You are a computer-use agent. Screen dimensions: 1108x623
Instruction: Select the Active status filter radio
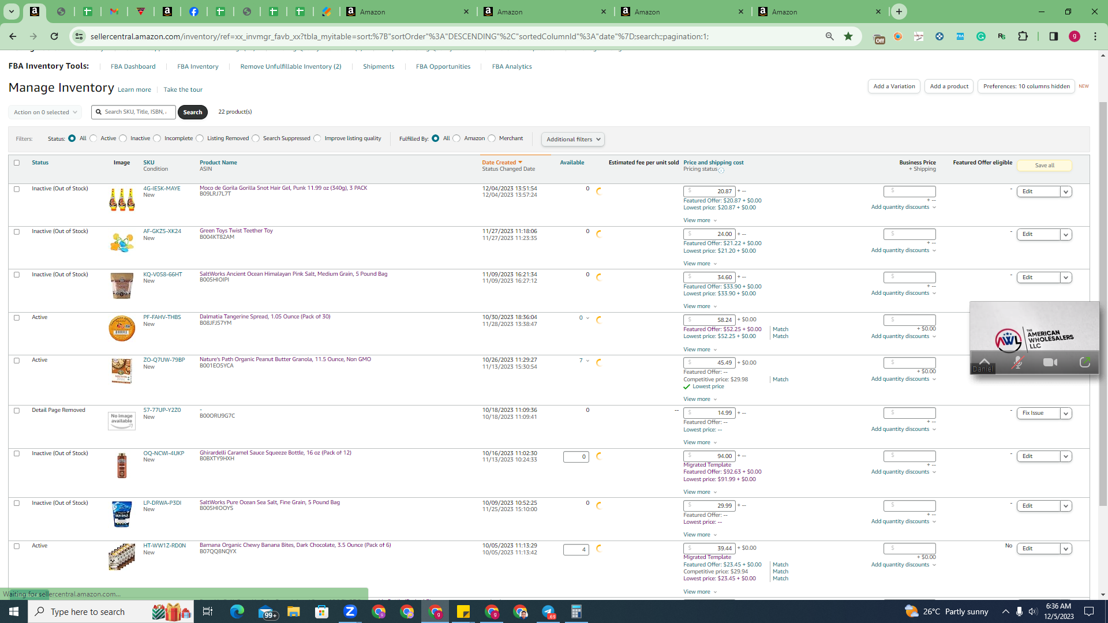(93, 138)
